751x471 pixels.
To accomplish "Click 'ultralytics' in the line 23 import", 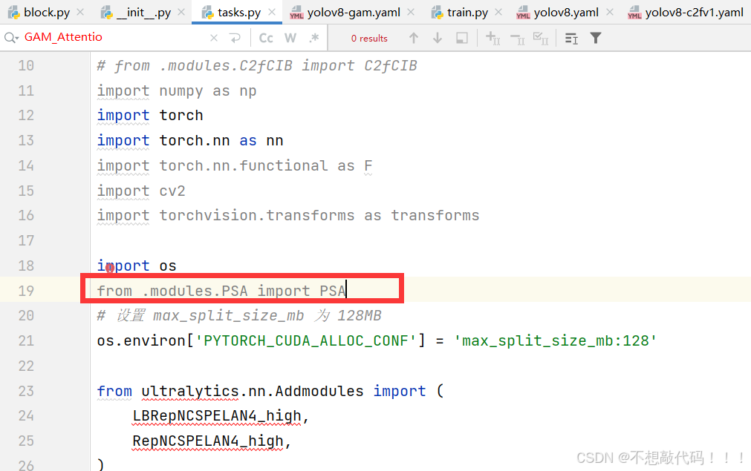I will coord(190,391).
